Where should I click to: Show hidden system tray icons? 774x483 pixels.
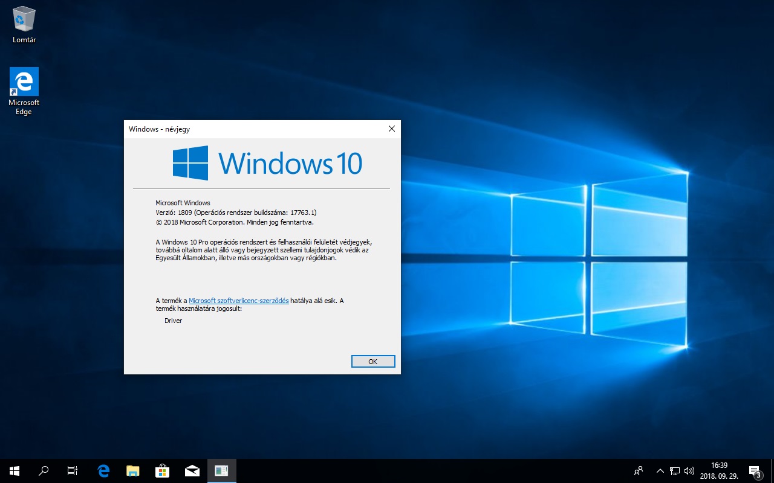(x=660, y=471)
